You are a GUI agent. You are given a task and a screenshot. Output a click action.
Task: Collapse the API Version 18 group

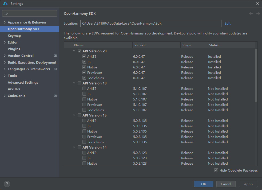pyautogui.click(x=74, y=83)
